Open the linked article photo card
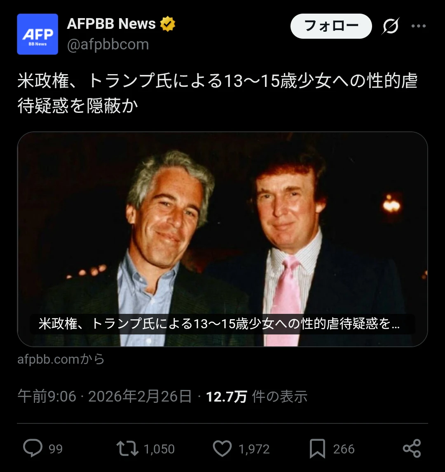The image size is (445, 472). pyautogui.click(x=222, y=239)
